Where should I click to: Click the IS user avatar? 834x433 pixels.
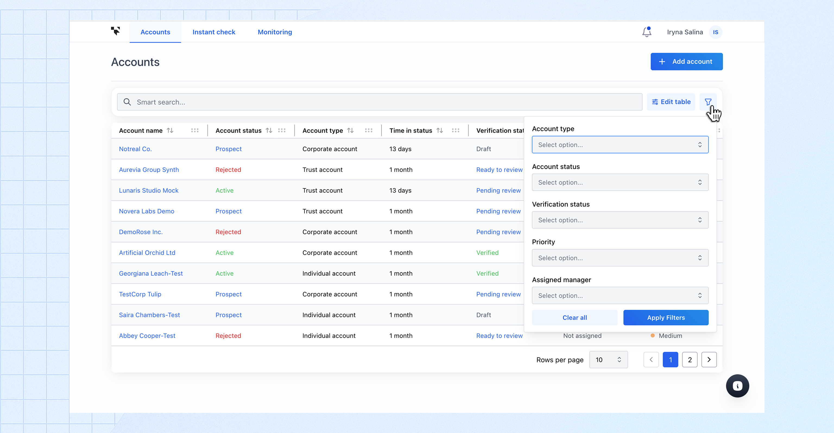(715, 32)
